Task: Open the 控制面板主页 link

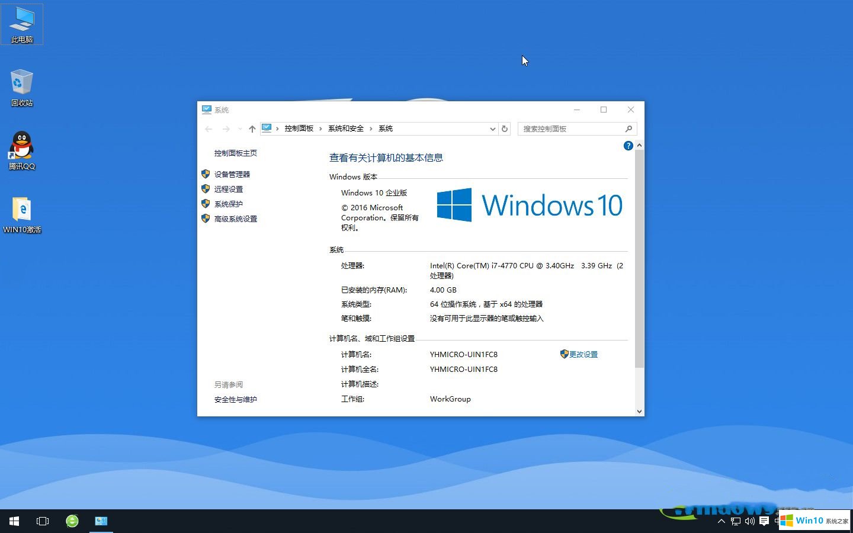Action: pos(236,153)
